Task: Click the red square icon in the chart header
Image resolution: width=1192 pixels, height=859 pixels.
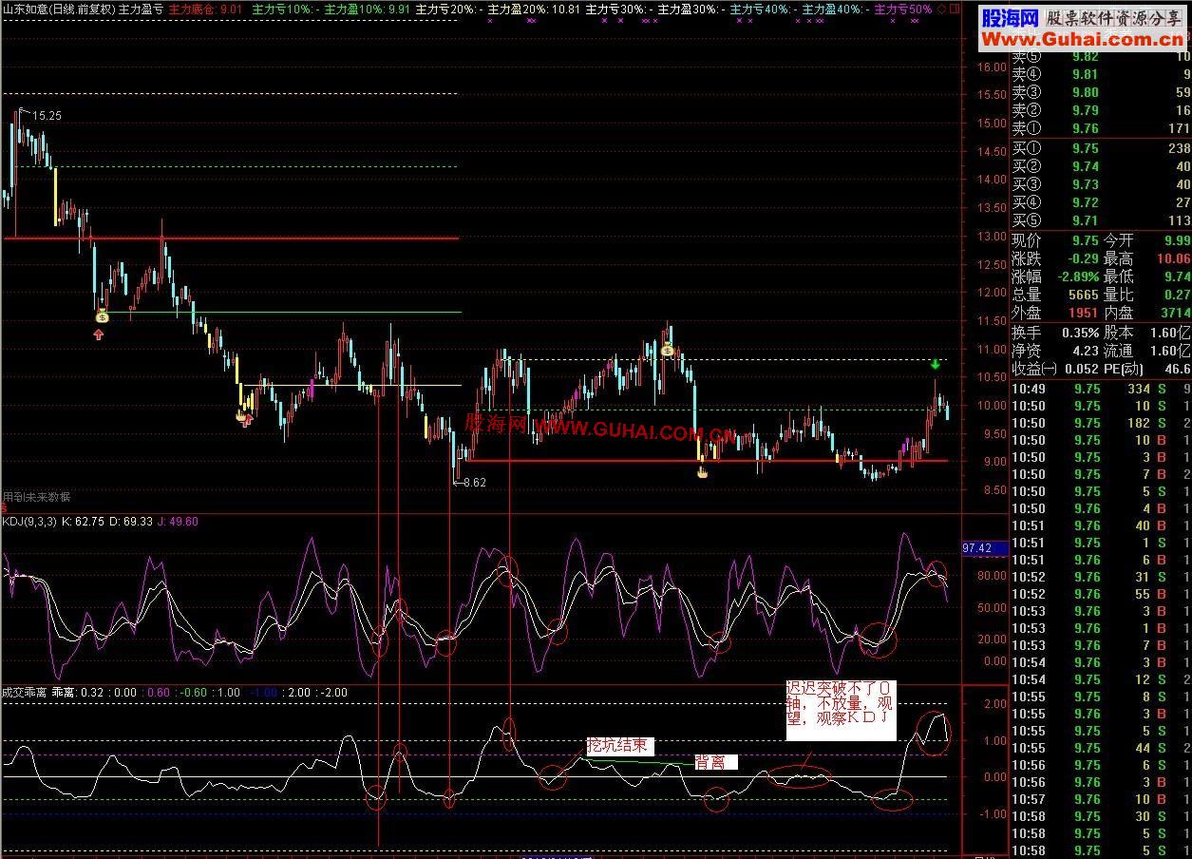Action: tap(954, 9)
